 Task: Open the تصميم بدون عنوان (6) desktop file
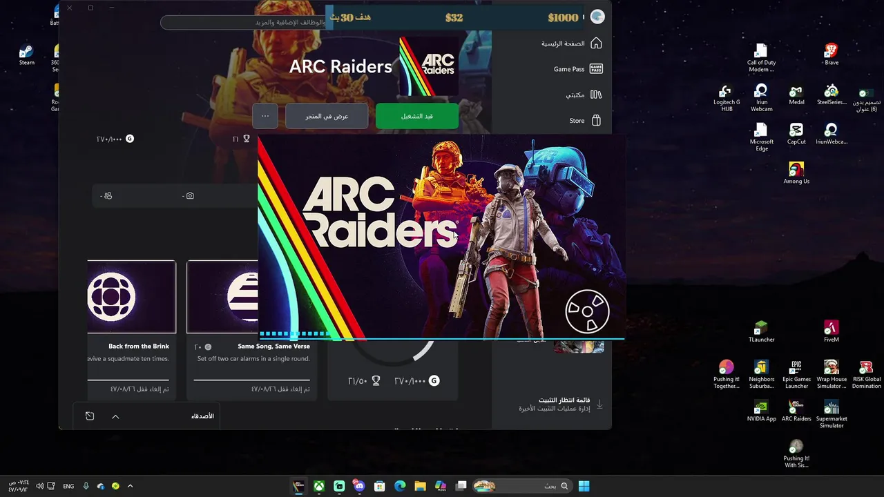(866, 100)
